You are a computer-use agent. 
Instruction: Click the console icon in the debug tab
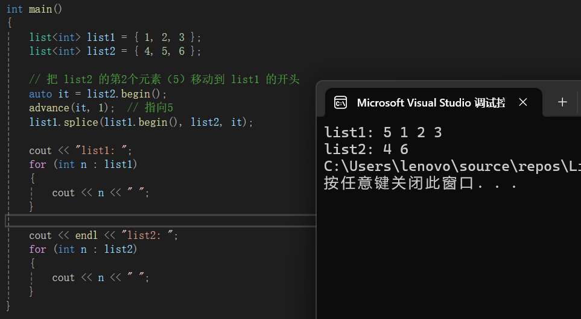tap(340, 102)
